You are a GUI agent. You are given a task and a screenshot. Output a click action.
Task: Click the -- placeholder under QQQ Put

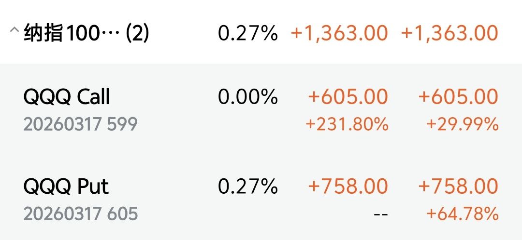click(381, 213)
